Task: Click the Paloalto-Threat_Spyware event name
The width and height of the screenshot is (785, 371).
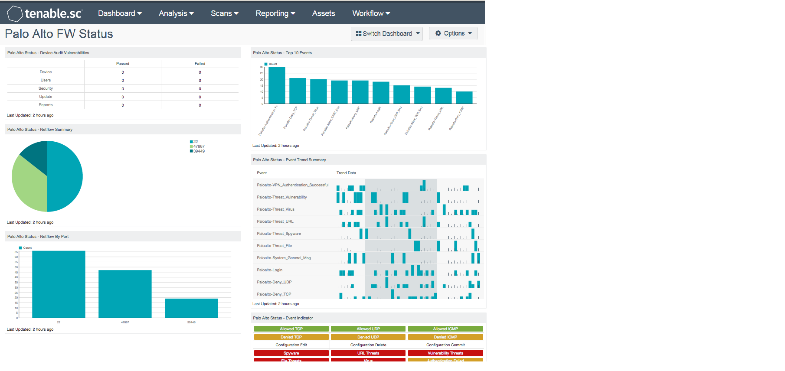Action: [279, 234]
